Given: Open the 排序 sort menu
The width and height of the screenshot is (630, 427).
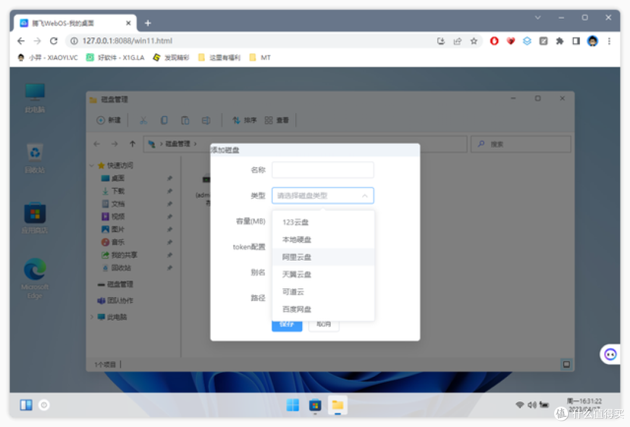Looking at the screenshot, I should coord(244,120).
